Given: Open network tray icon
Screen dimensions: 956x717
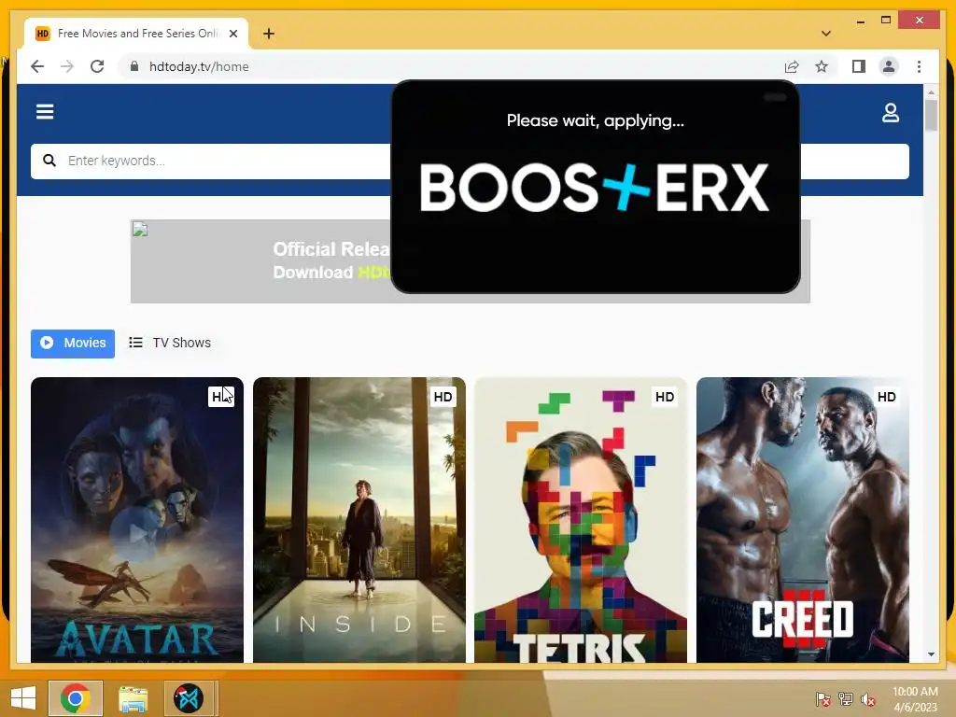Looking at the screenshot, I should 846,699.
